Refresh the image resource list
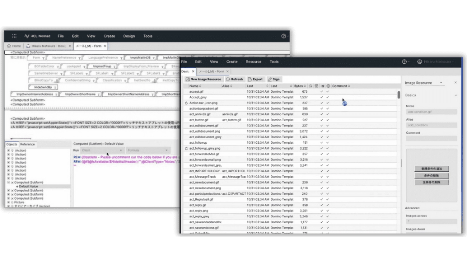Screen dimensions: 467x263 point(234,79)
